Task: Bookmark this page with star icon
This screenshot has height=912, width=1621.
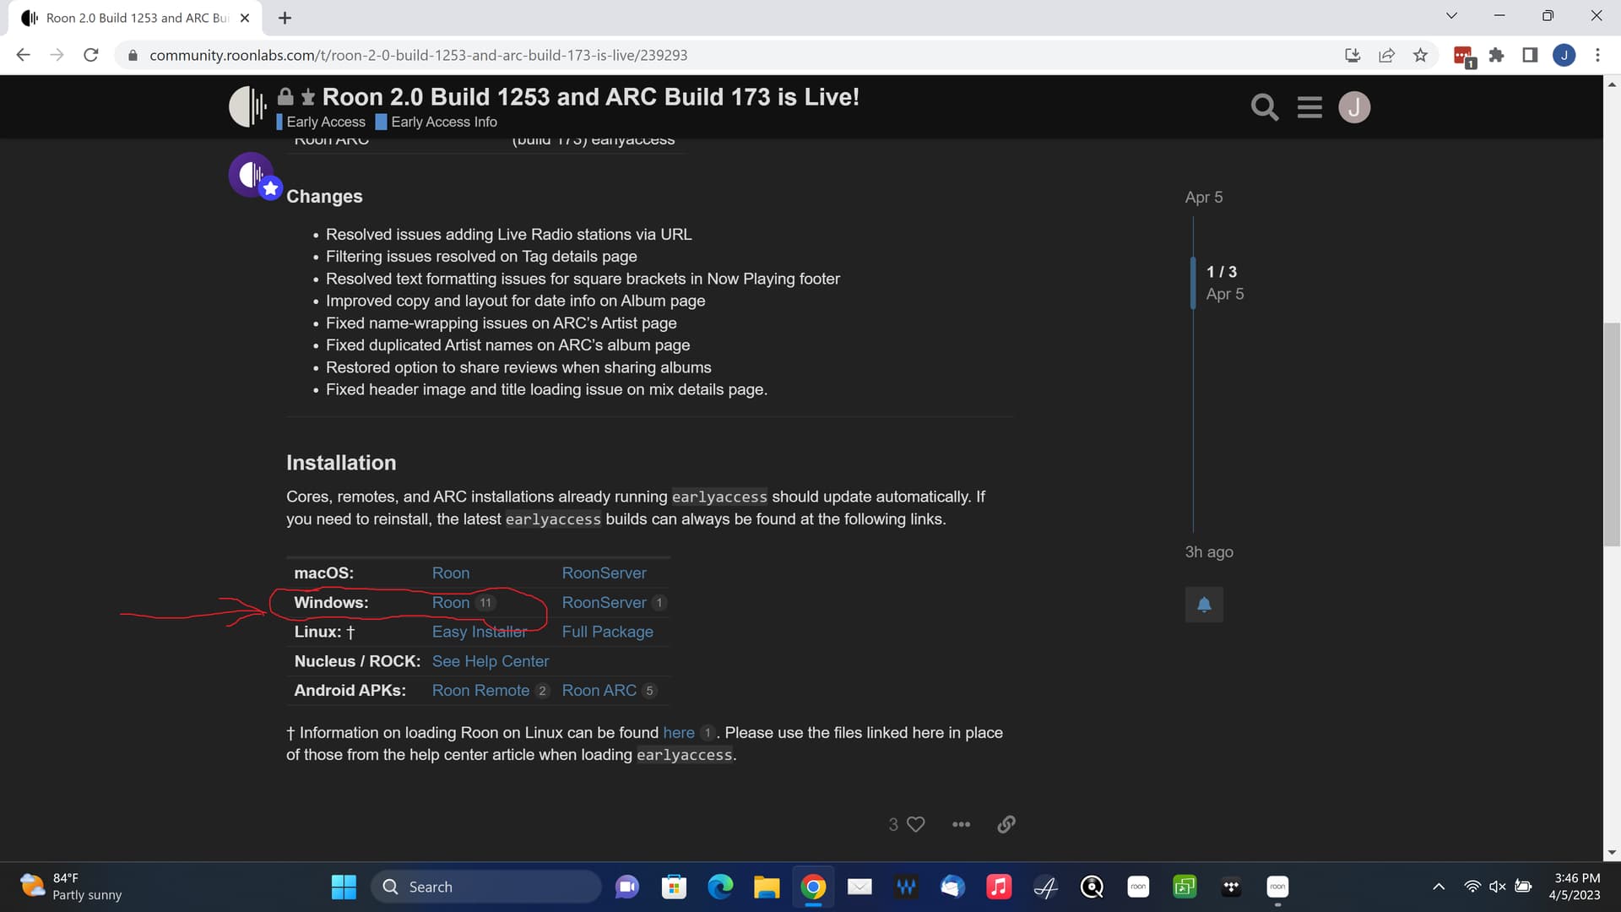Action: pyautogui.click(x=1420, y=55)
